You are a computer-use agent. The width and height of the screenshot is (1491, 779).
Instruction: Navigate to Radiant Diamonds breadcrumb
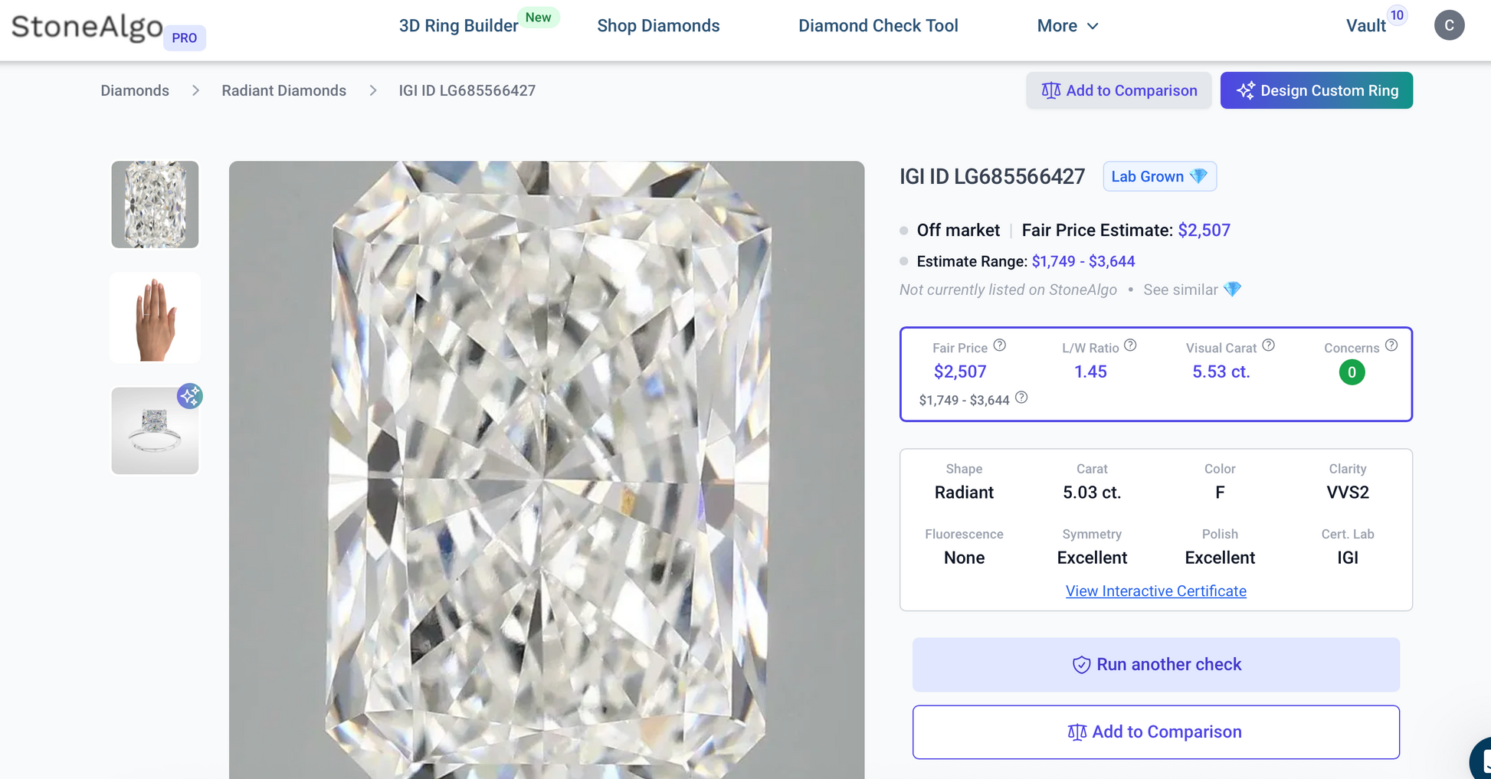click(283, 90)
